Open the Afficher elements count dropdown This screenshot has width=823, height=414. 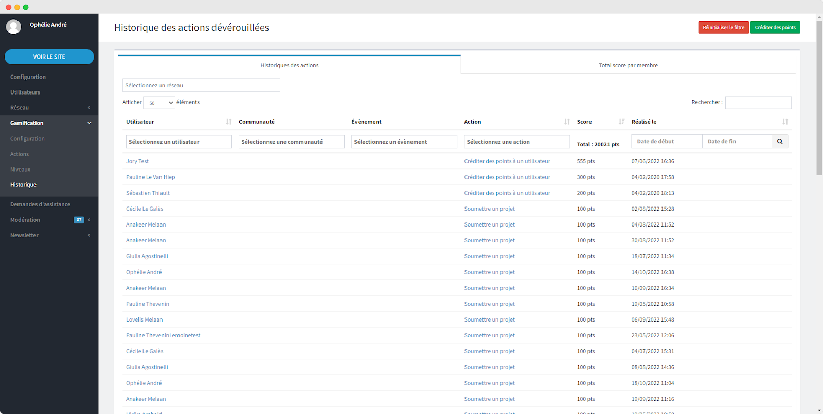pos(159,103)
